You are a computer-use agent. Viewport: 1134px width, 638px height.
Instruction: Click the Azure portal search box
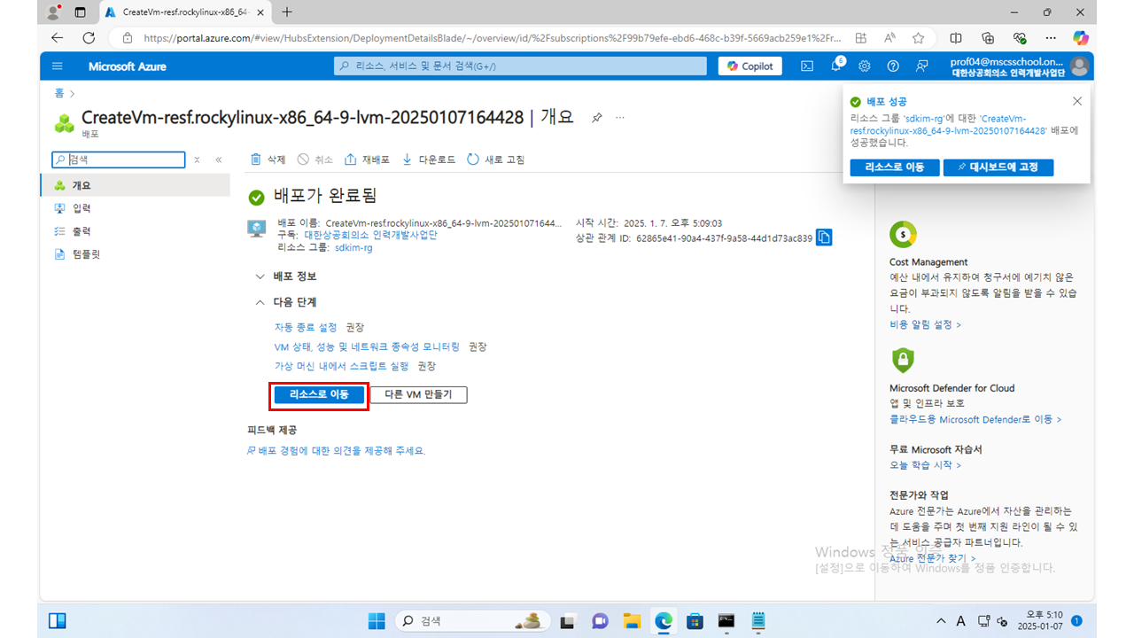click(x=520, y=66)
